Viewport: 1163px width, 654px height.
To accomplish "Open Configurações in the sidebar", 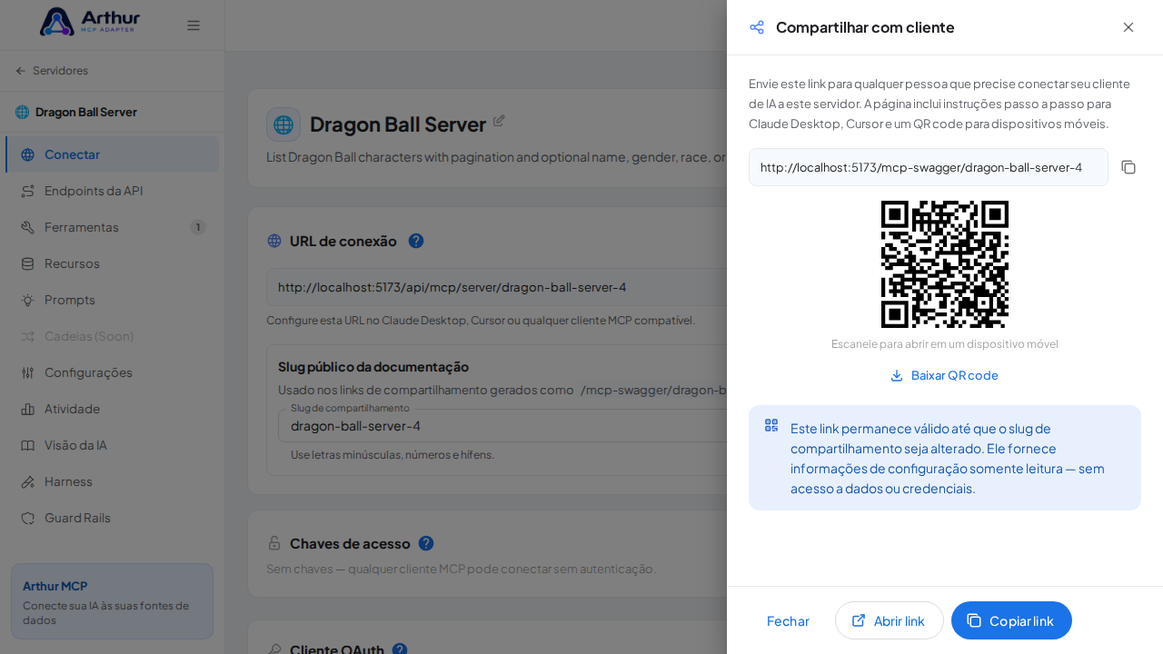I will point(113,372).
